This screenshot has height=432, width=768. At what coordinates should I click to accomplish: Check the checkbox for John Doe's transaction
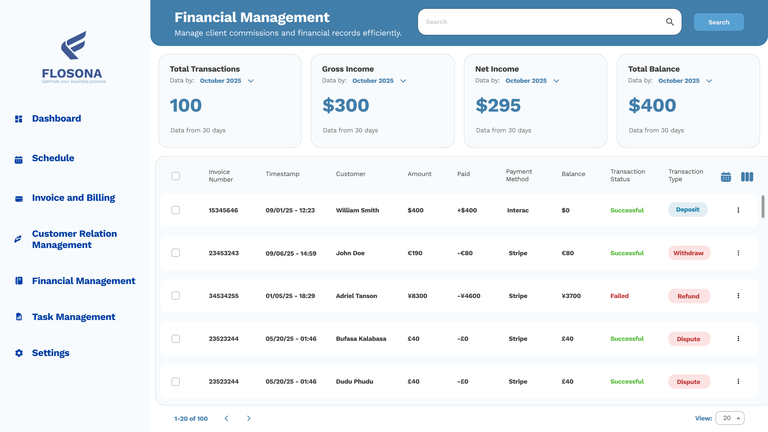(x=175, y=253)
